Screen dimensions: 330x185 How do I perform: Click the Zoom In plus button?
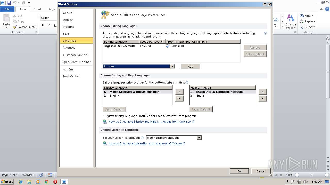327,175
